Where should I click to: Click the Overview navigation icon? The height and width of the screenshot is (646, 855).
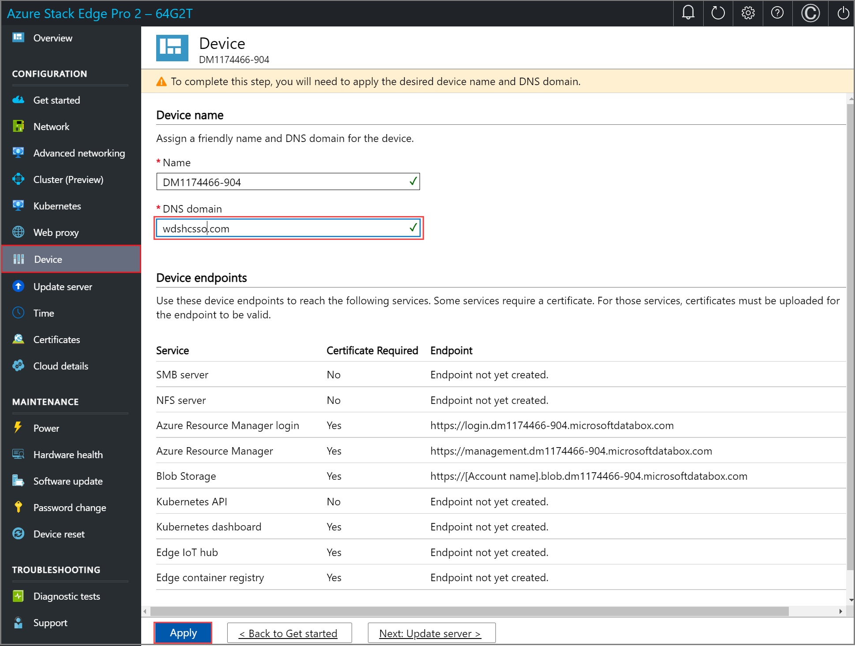[19, 37]
